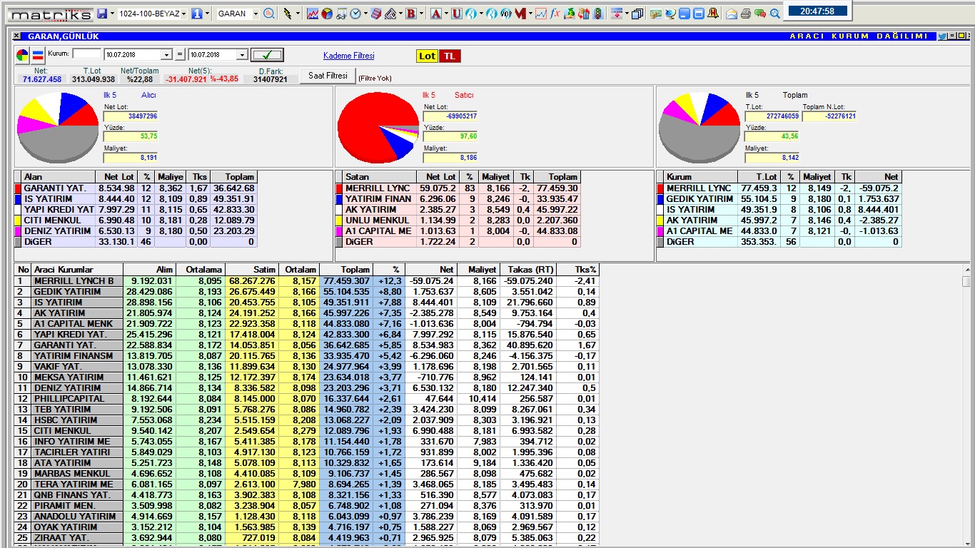
Task: Click the Twitter bird icon in title bar
Action: pyautogui.click(x=943, y=36)
